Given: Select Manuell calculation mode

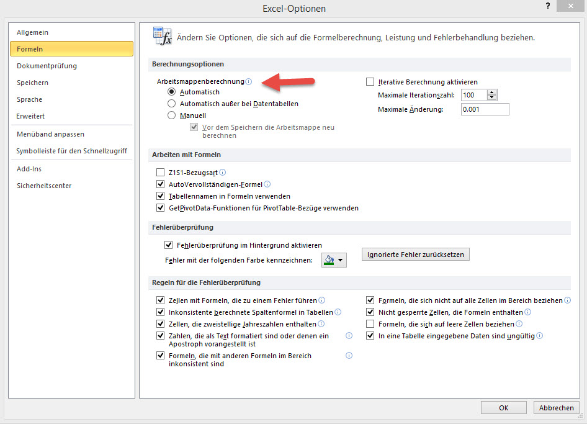Looking at the screenshot, I should 171,115.
